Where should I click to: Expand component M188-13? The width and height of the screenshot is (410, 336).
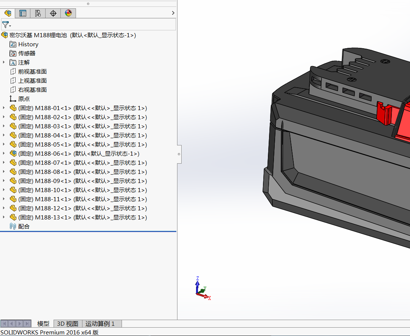pyautogui.click(x=4, y=218)
